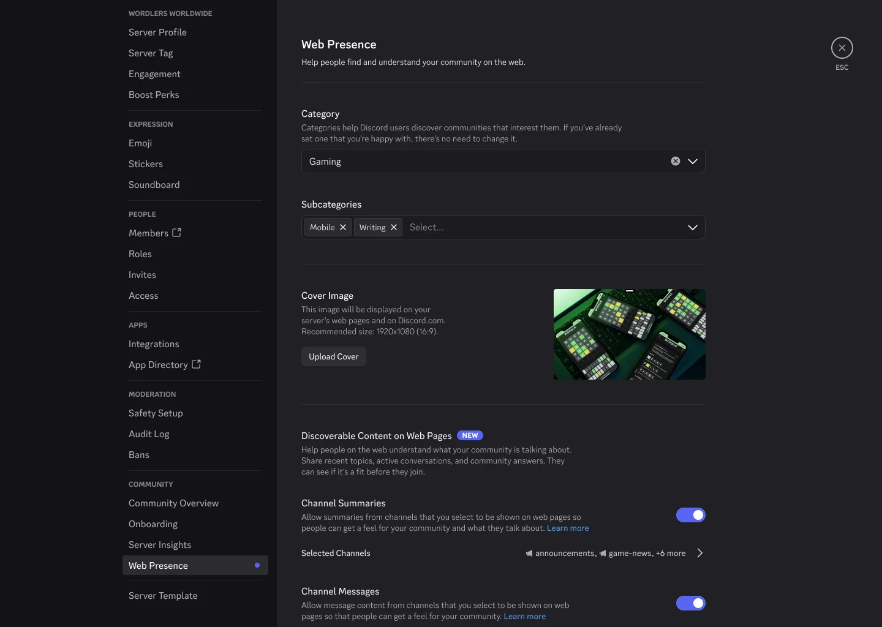Expand the Category dropdown arrow
882x627 pixels.
[x=693, y=161]
